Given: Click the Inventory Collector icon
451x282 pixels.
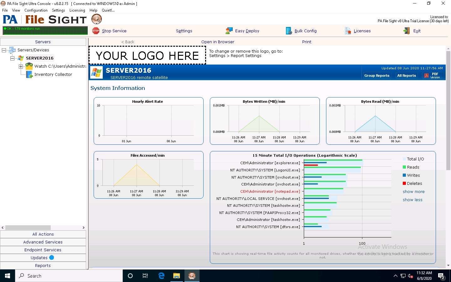Looking at the screenshot, I should click(29, 74).
